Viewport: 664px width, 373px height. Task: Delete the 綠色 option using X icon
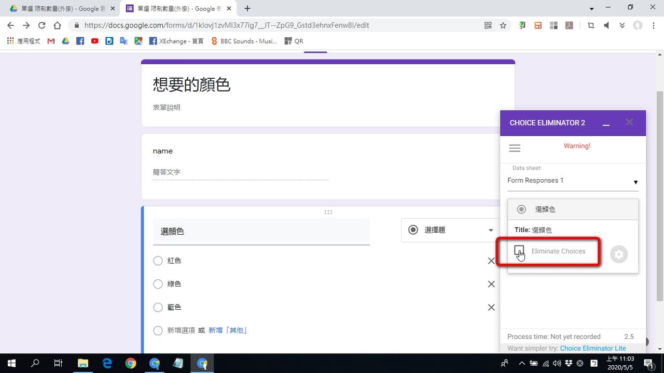[491, 284]
